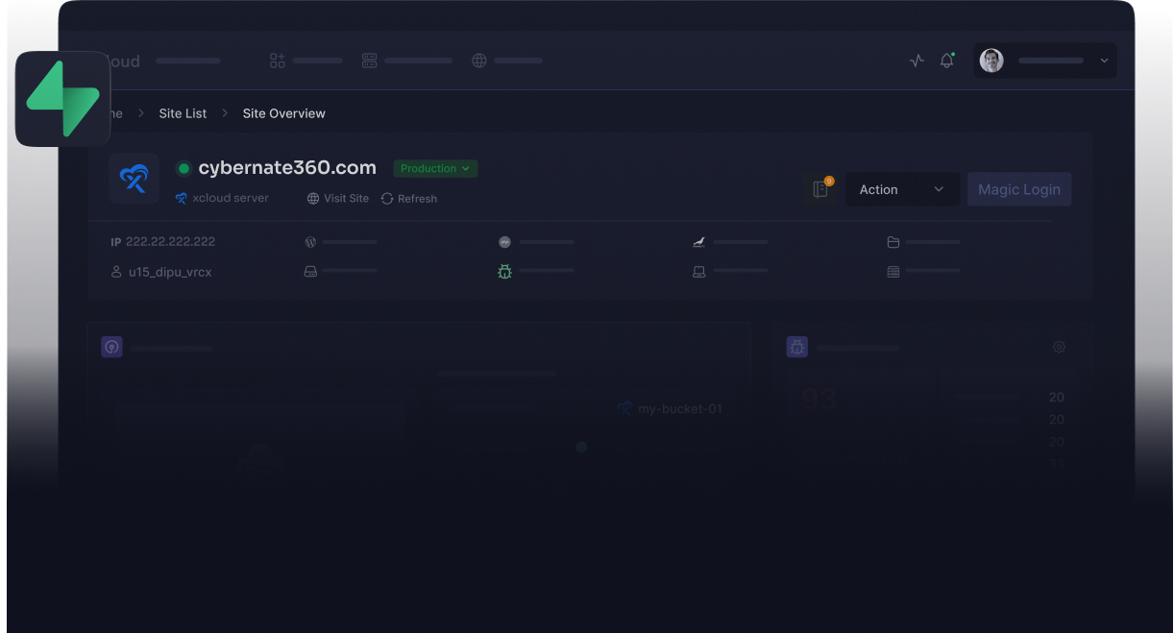Click the green bug icon
The image size is (1174, 633).
click(x=504, y=272)
